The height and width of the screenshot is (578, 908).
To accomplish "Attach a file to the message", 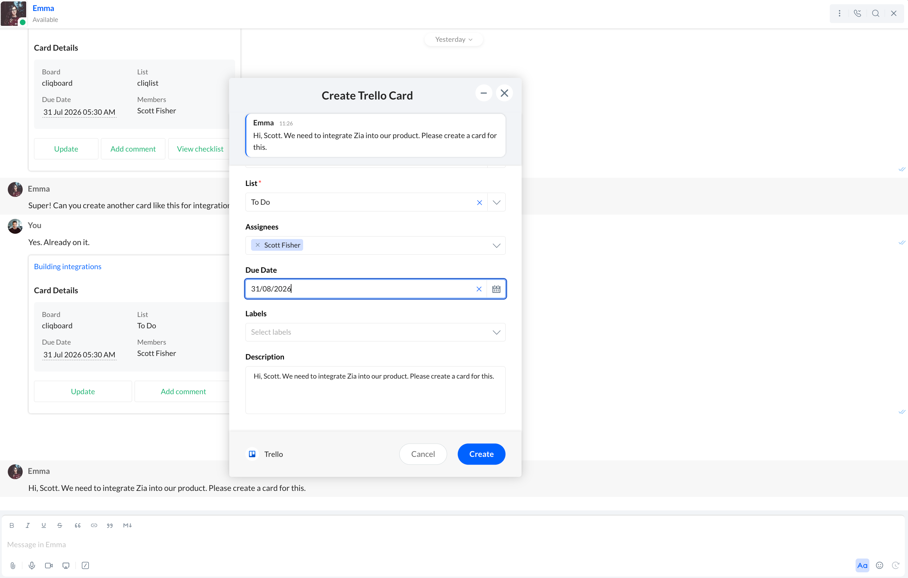I will pyautogui.click(x=13, y=565).
